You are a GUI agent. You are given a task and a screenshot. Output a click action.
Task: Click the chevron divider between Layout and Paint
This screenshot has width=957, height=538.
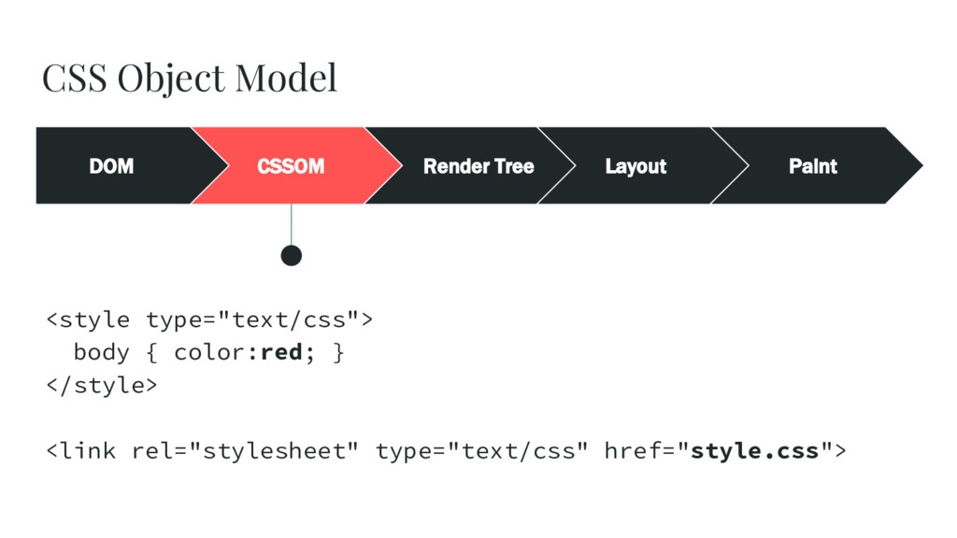pyautogui.click(x=730, y=165)
